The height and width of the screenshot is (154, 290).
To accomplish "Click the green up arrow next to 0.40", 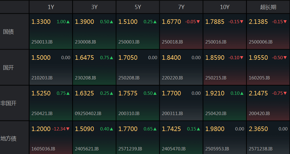I will coord(111,129).
